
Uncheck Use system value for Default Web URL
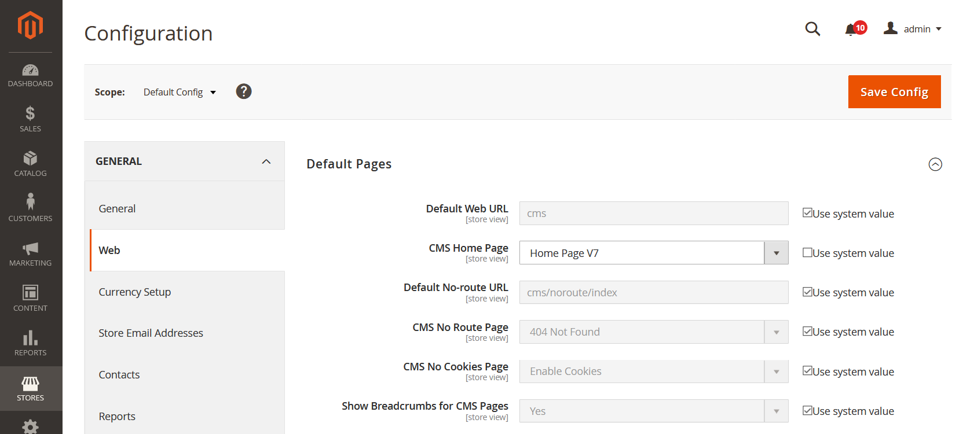(x=807, y=213)
